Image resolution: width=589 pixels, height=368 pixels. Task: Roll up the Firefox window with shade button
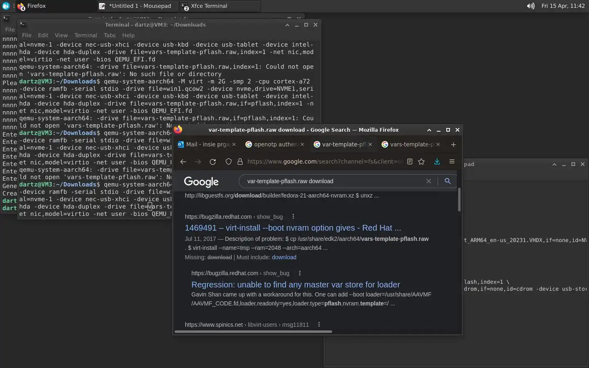click(x=429, y=130)
